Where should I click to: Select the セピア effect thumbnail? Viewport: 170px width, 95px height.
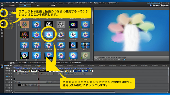(x=85, y=55)
